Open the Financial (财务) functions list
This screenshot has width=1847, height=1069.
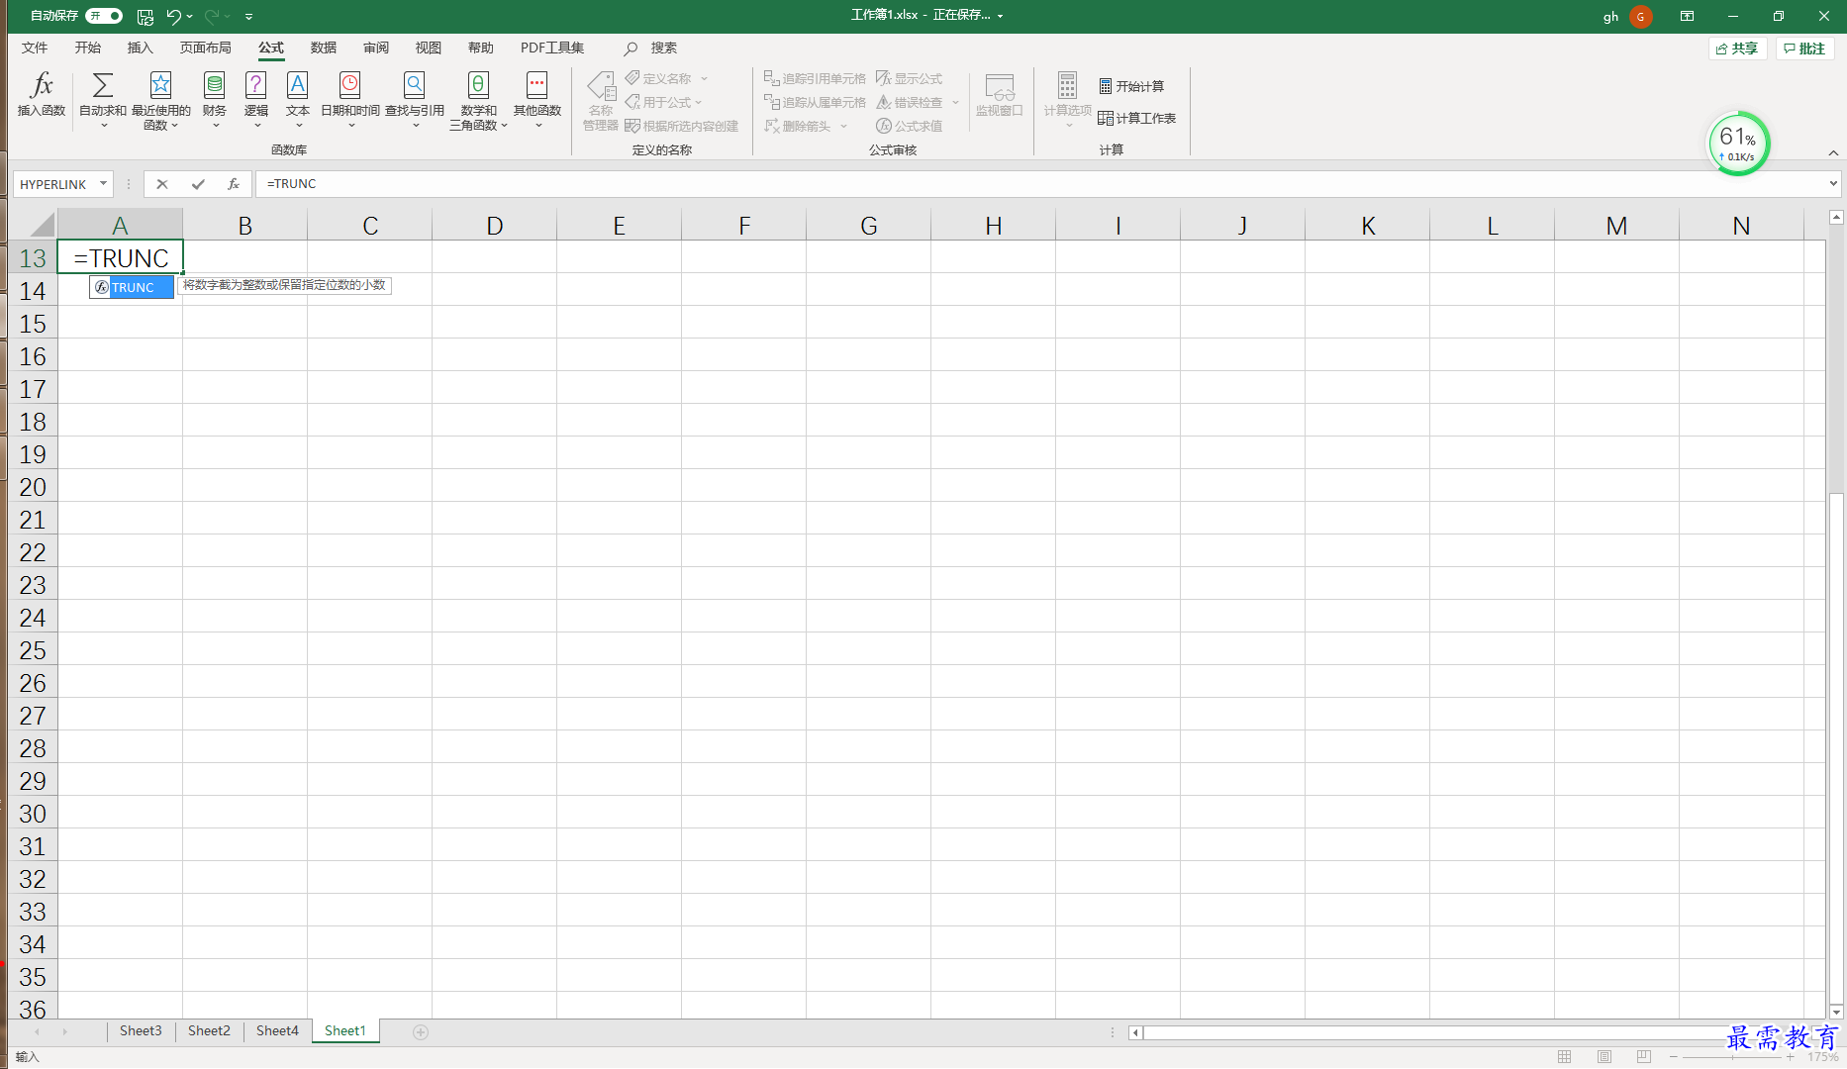215,100
